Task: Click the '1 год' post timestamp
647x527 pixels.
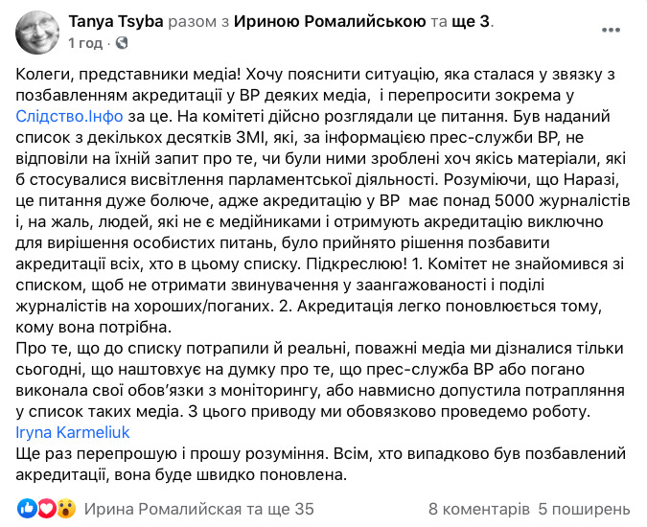Action: (85, 43)
